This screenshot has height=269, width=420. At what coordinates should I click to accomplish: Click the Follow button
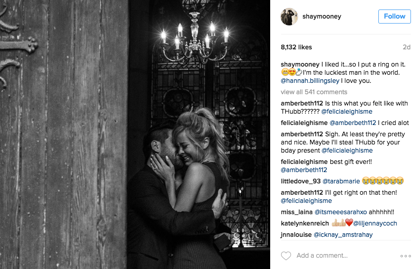click(394, 16)
